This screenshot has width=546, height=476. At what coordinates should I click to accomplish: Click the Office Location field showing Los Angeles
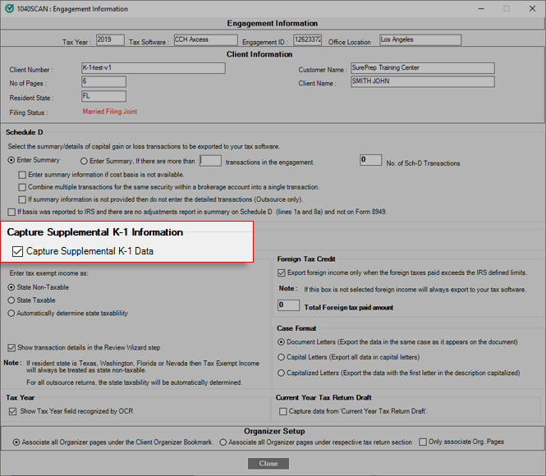point(420,39)
